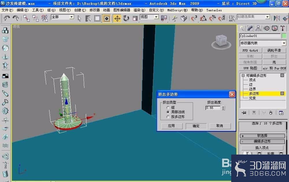289x182 pixels.
Task: Select the 局部法线 radio option
Action: pos(168,112)
